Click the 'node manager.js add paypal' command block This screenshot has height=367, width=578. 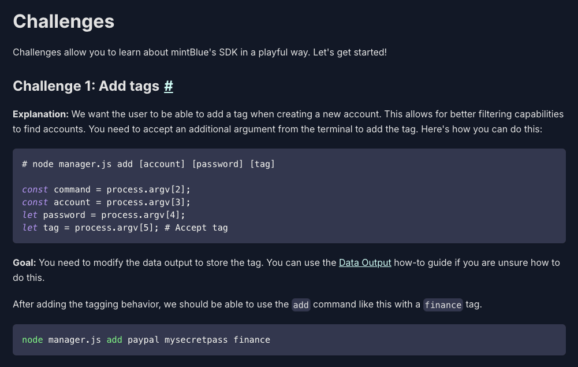point(289,340)
